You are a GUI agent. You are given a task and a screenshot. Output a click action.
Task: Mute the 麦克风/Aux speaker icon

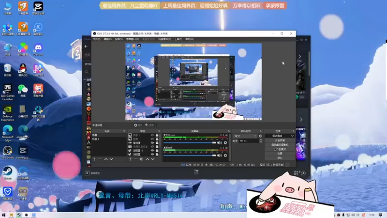pyautogui.click(x=220, y=143)
